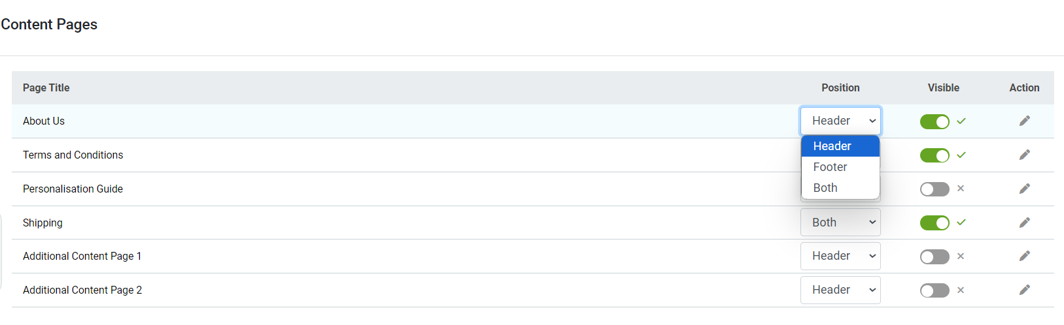Edit the Terms and Conditions page
The width and height of the screenshot is (1064, 325).
click(x=1024, y=155)
